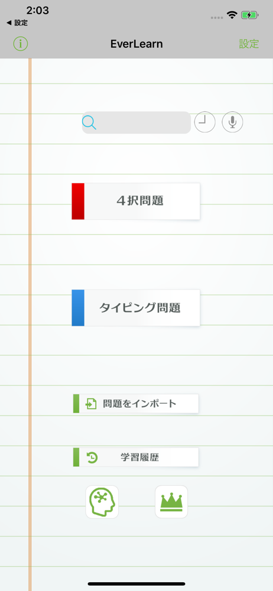Image resolution: width=273 pixels, height=591 pixels.
Task: Click the blue tab on タイピング問題
Action: [78, 308]
